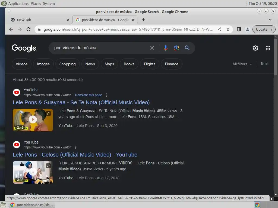Open the System menu
Image resolution: width=278 pixels, height=208 pixels.
tap(49, 4)
